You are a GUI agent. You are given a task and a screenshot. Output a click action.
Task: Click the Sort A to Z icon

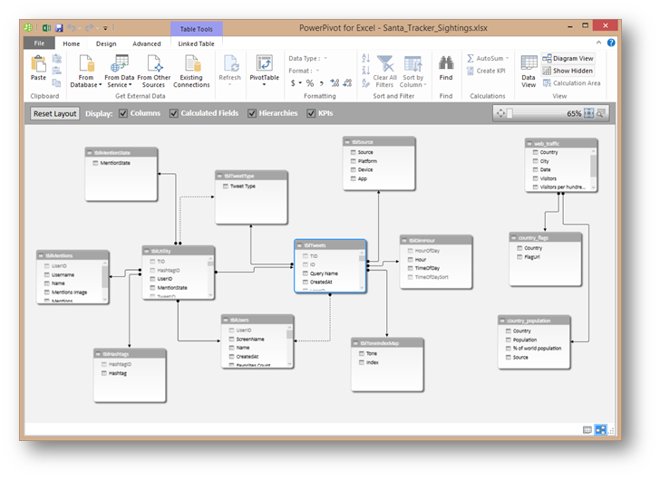click(365, 59)
